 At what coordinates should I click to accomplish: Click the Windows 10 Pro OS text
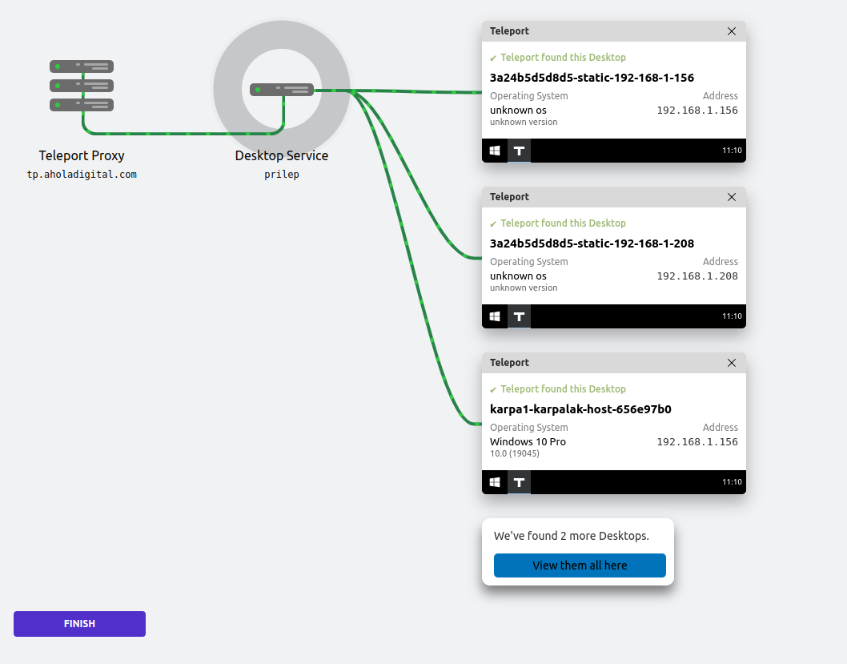[528, 442]
